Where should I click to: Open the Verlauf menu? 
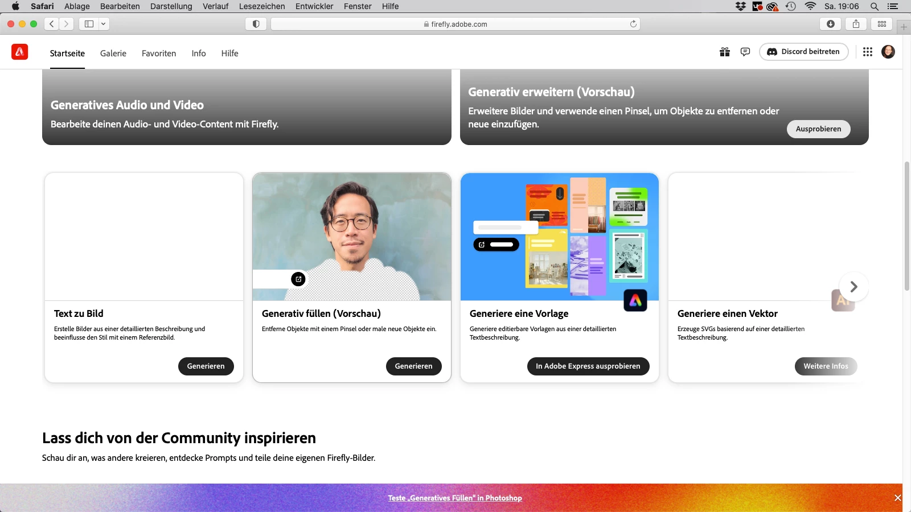(216, 6)
